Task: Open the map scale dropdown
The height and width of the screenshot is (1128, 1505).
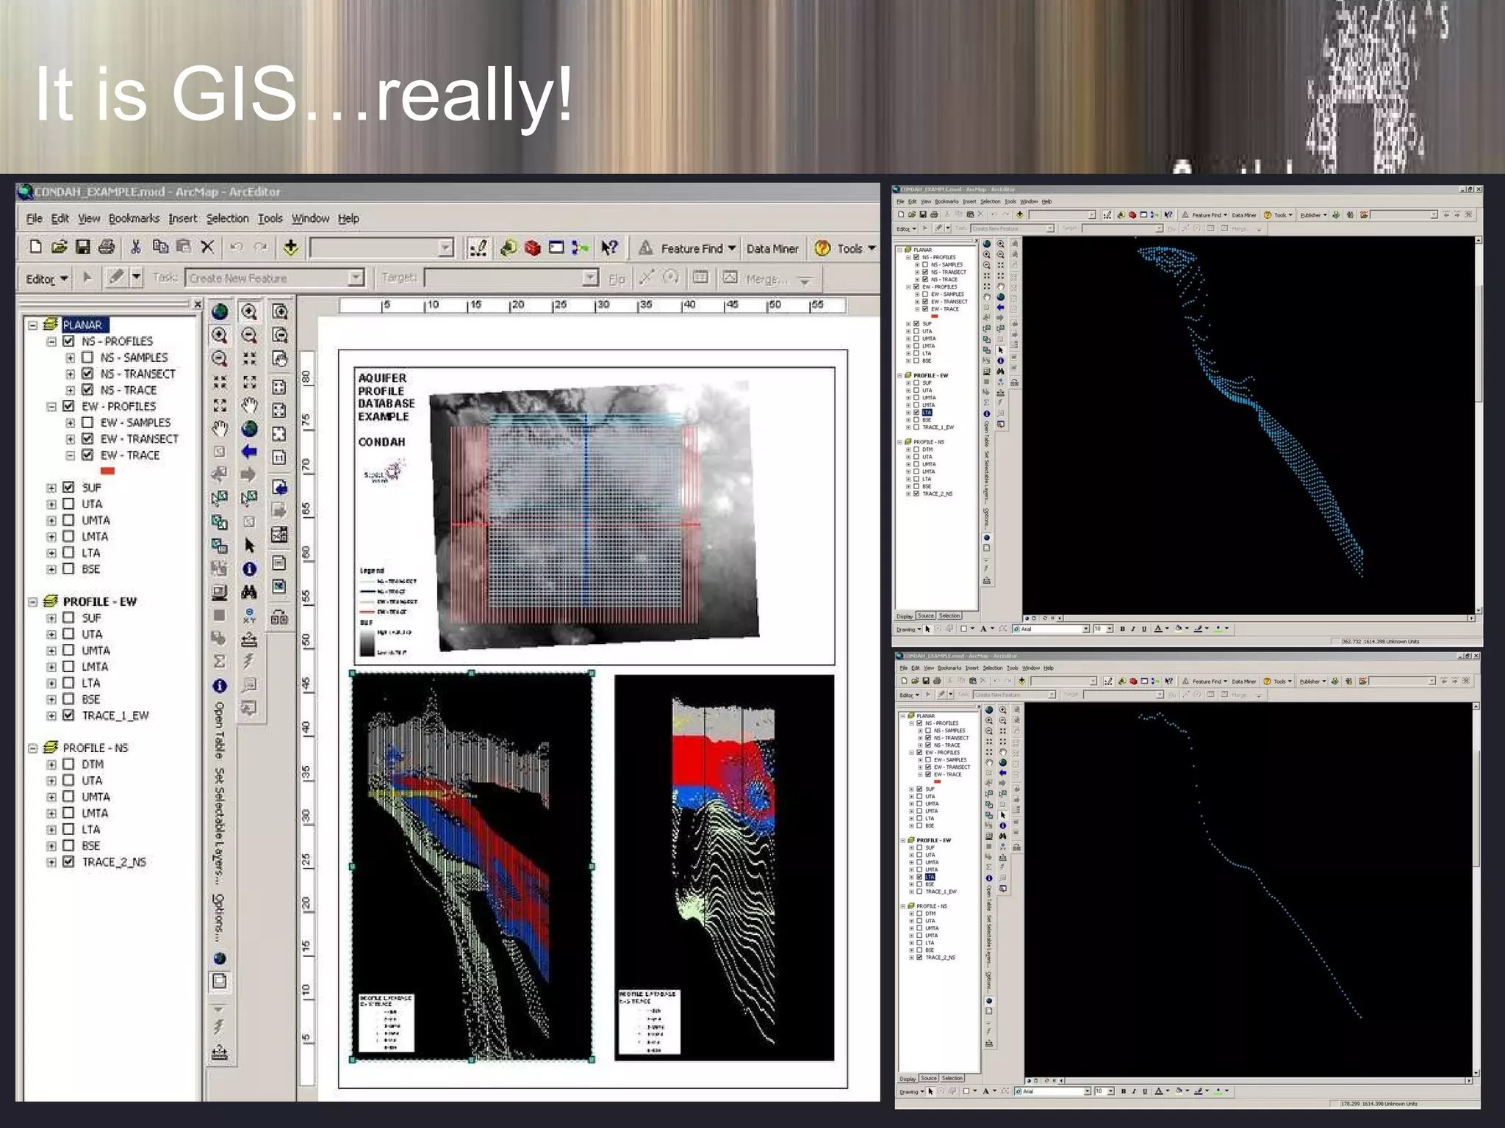Action: coord(445,248)
